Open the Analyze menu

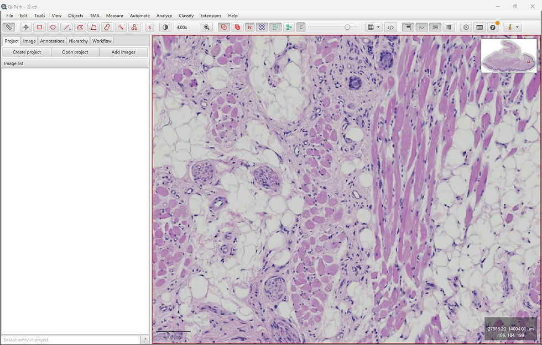164,15
